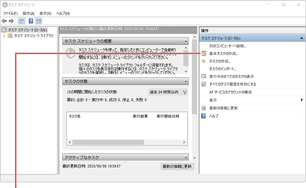
Task: Click the 最新の情報に更新 button at bottom
Action: (x=177, y=167)
